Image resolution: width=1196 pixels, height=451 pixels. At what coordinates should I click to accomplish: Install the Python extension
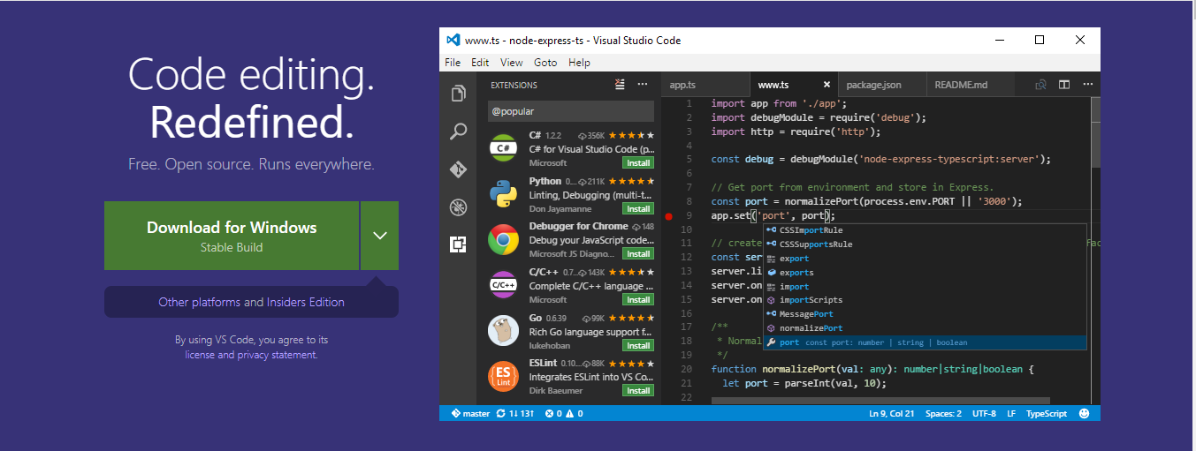[x=638, y=209]
